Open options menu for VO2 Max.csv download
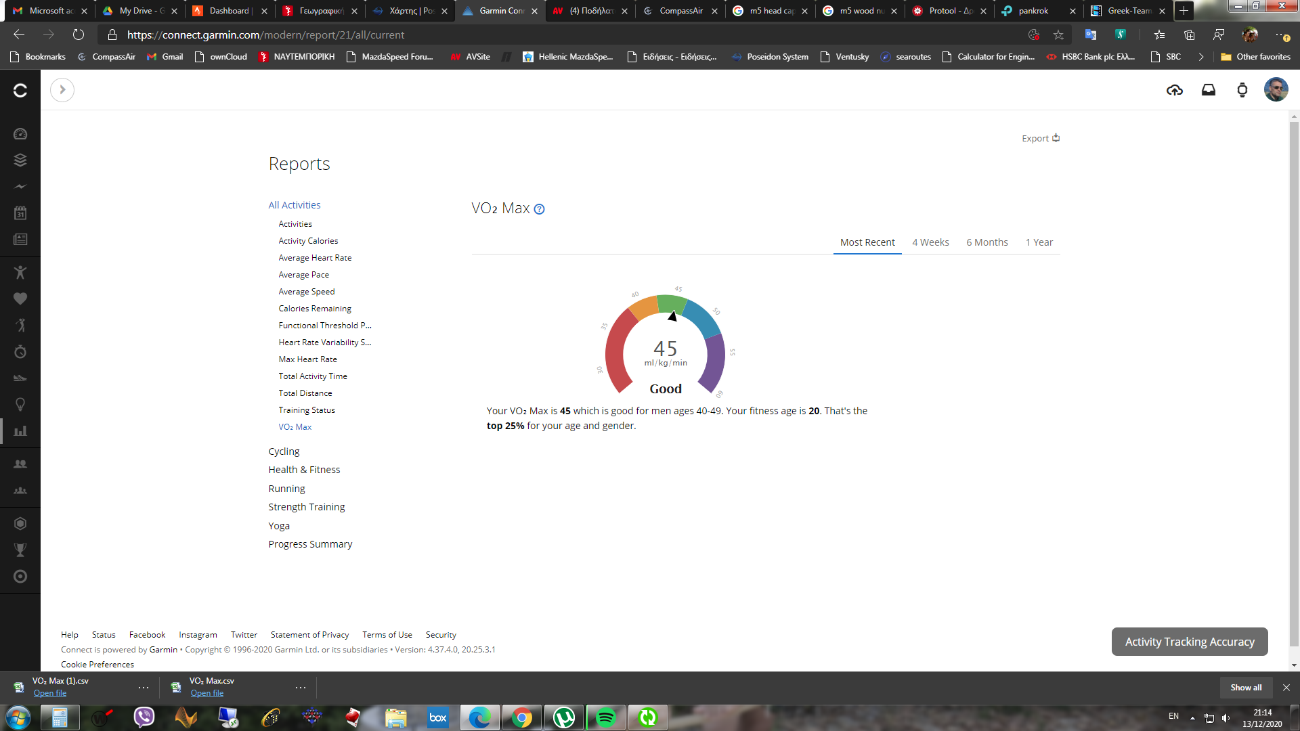Image resolution: width=1300 pixels, height=731 pixels. coord(301,688)
